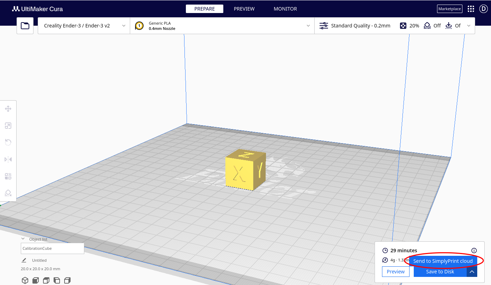Open a file with the folder icon
The image size is (491, 285).
25,26
